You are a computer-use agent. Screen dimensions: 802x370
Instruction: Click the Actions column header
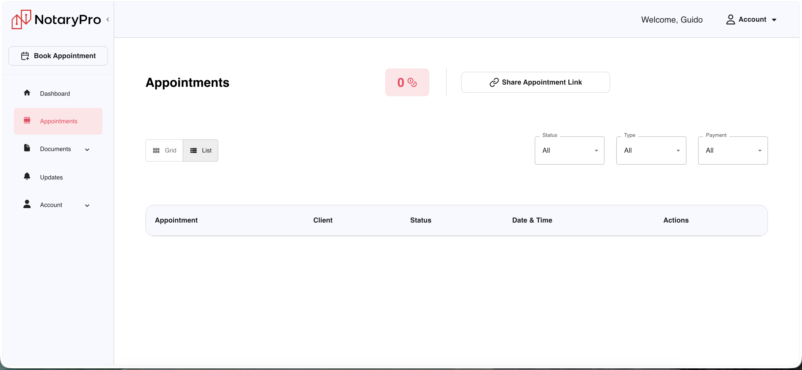676,220
